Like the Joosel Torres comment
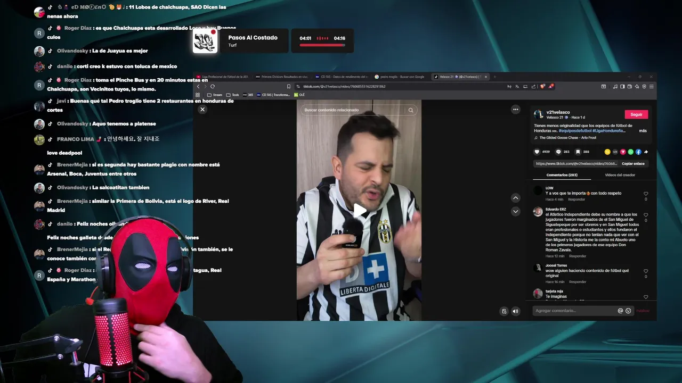Image resolution: width=682 pixels, height=383 pixels. pyautogui.click(x=646, y=271)
